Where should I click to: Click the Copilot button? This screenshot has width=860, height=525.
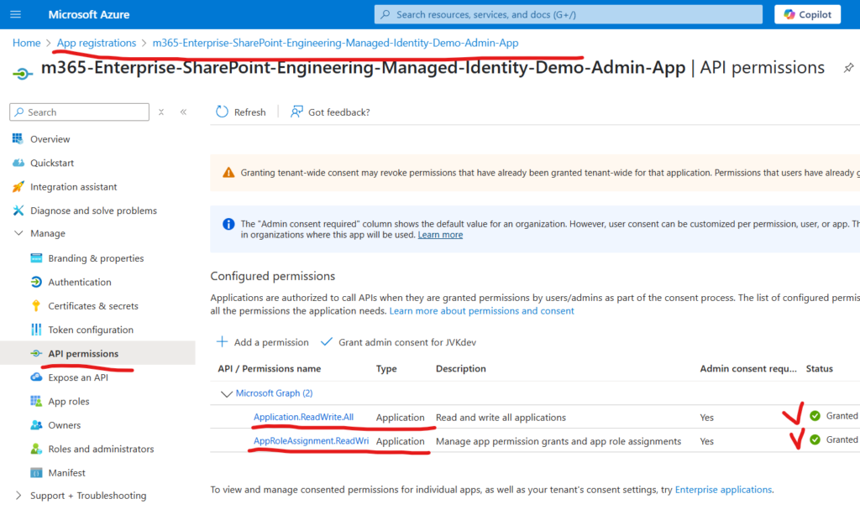(808, 14)
